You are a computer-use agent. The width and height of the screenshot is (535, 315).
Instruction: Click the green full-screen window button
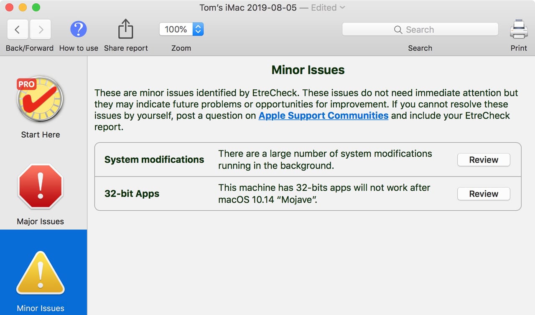click(36, 8)
